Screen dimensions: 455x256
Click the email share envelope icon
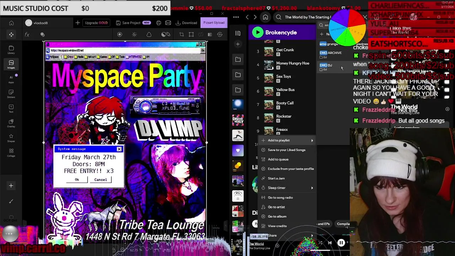point(168,23)
